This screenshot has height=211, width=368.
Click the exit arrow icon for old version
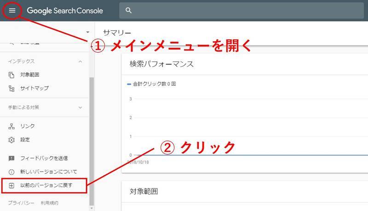pos(11,185)
